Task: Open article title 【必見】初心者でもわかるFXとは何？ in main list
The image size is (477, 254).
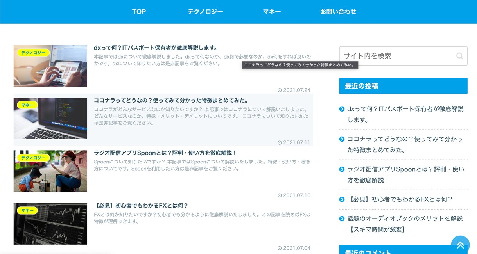Action: coord(141,206)
